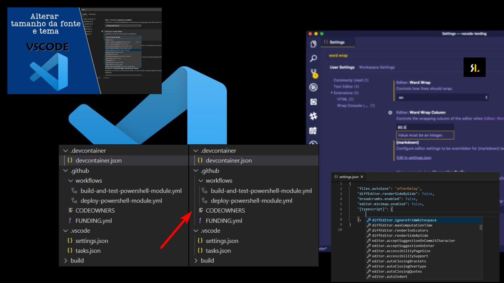Open build-and-test-powershell-module.yml in tree with indent guides
The width and height of the screenshot is (504, 283).
click(261, 191)
